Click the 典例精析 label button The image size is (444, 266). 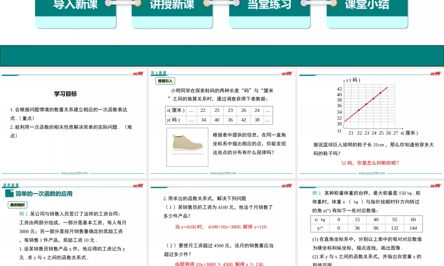point(18,205)
